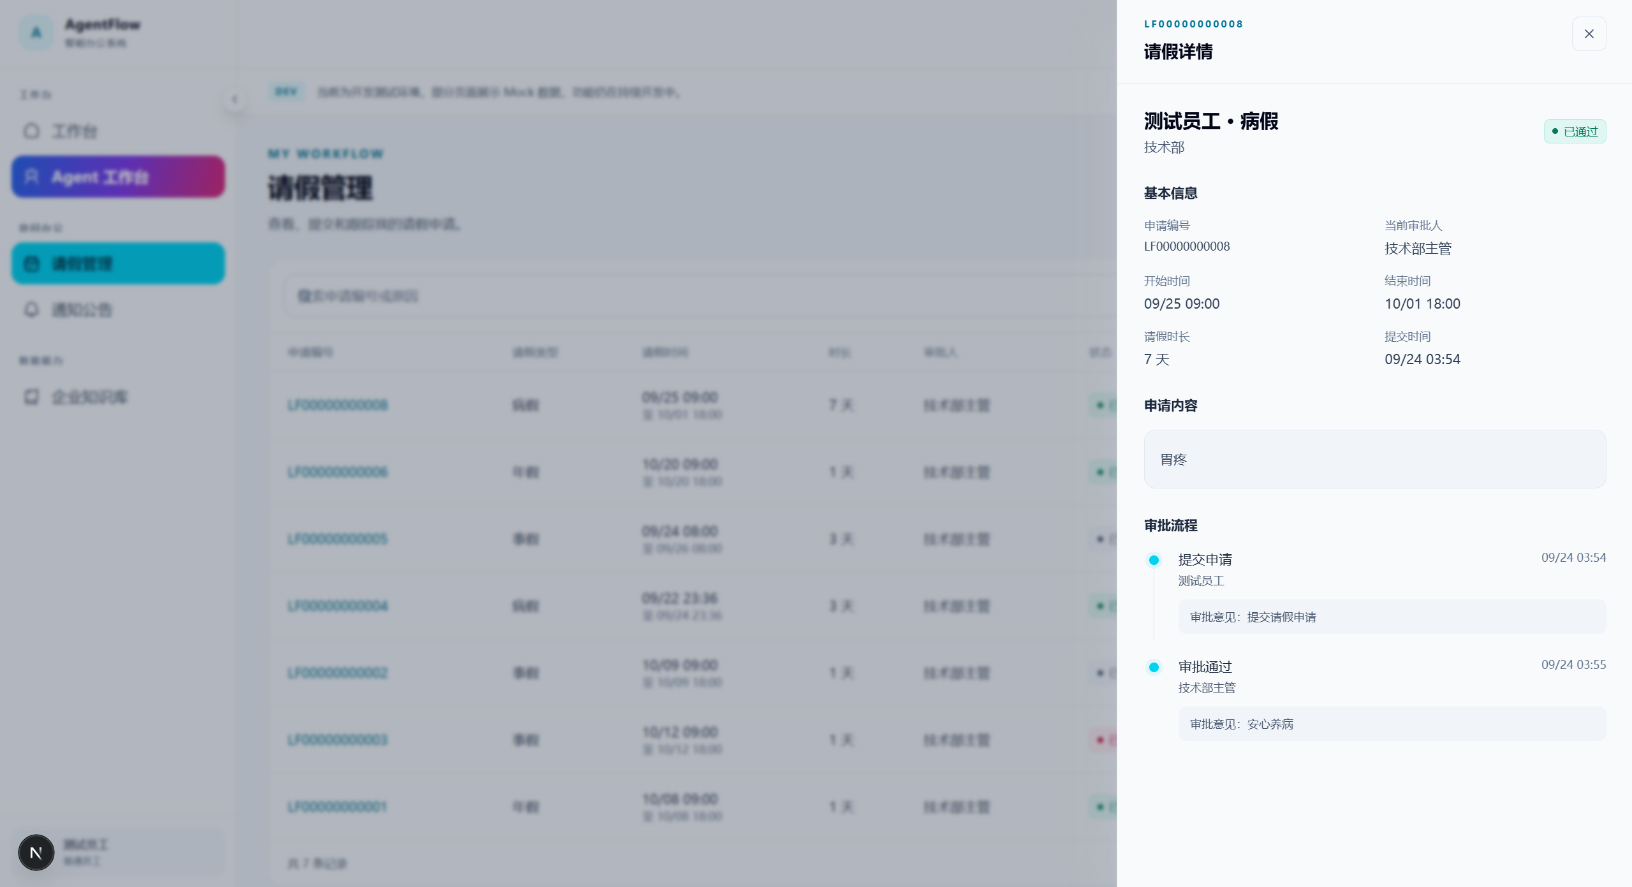Click the end time value 10/01 18:00
This screenshot has width=1632, height=887.
pyautogui.click(x=1422, y=304)
